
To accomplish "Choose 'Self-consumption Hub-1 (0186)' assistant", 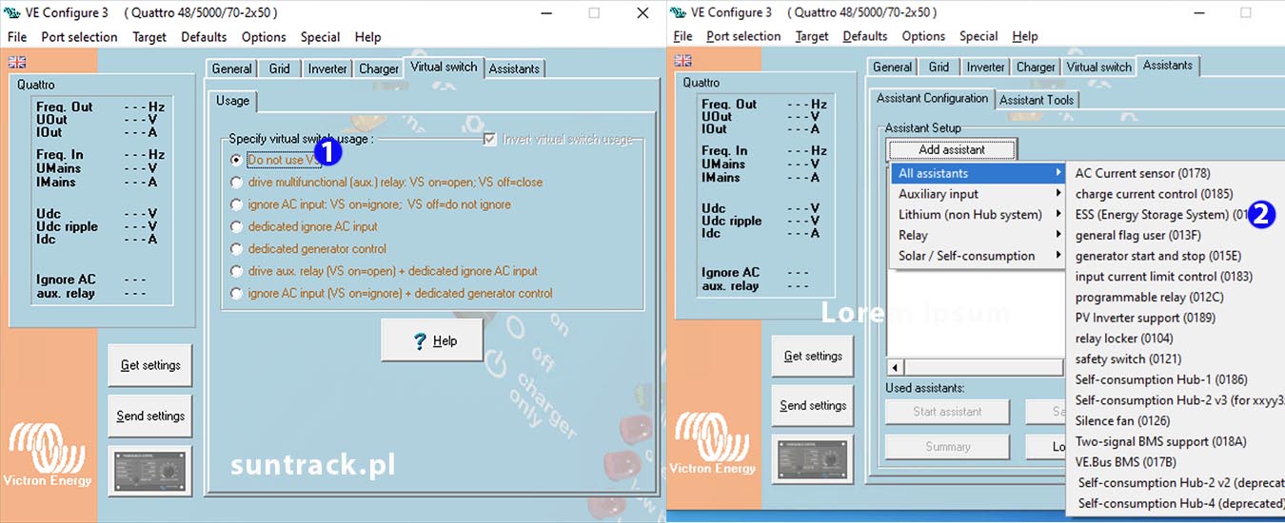I will tap(1176, 379).
